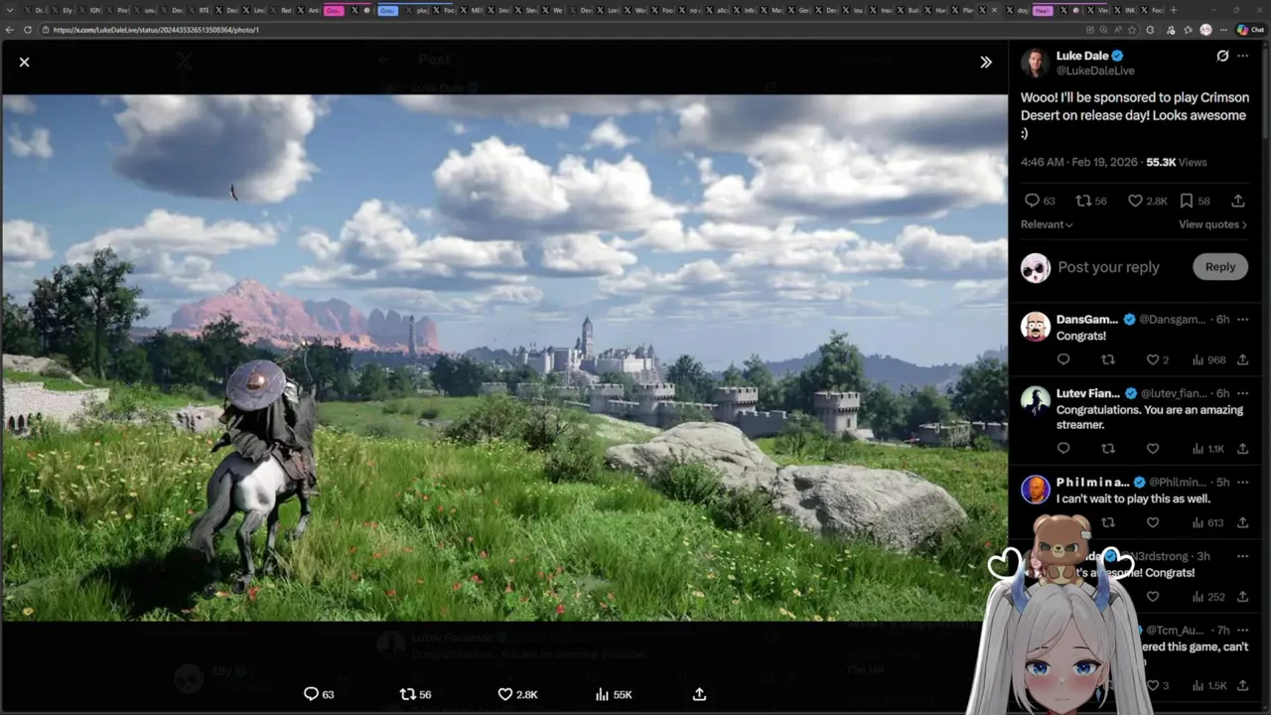Repost DansGaming's Congrats comment
Screen dimensions: 1271x715
pos(1108,359)
